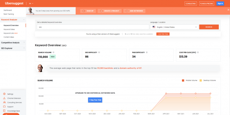Click the Sign in button

coord(220,3)
